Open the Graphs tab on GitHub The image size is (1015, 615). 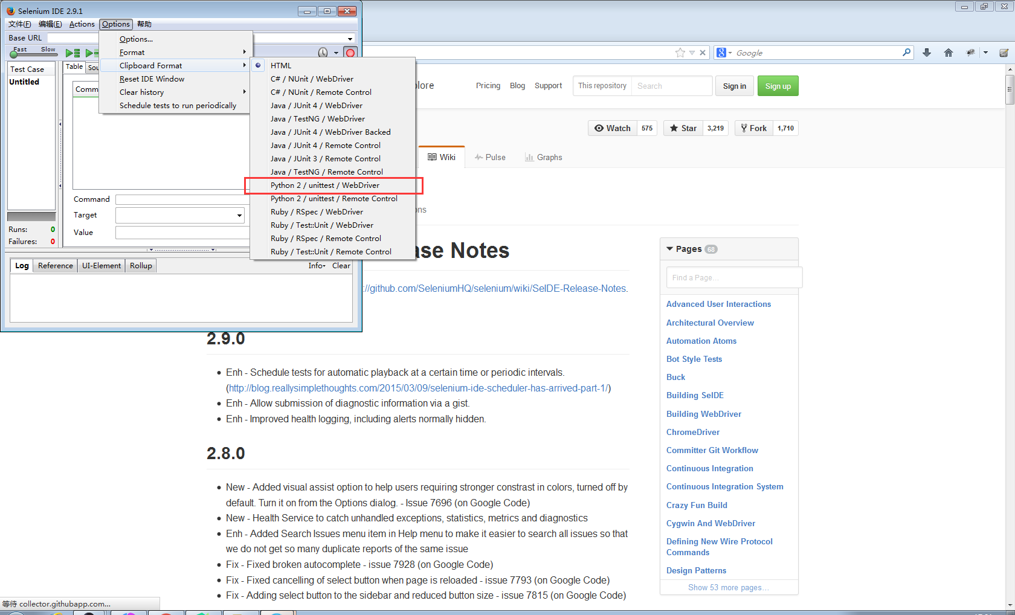tap(544, 157)
